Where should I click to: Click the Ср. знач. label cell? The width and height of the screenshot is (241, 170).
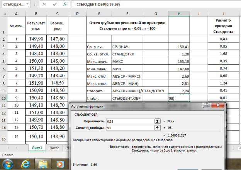point(99,47)
